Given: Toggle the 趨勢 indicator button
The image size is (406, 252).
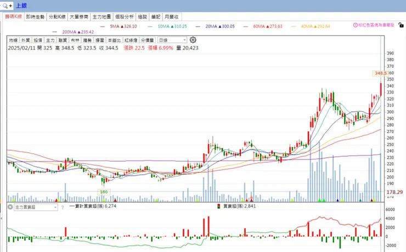Looking at the screenshot, I should pyautogui.click(x=88, y=40).
